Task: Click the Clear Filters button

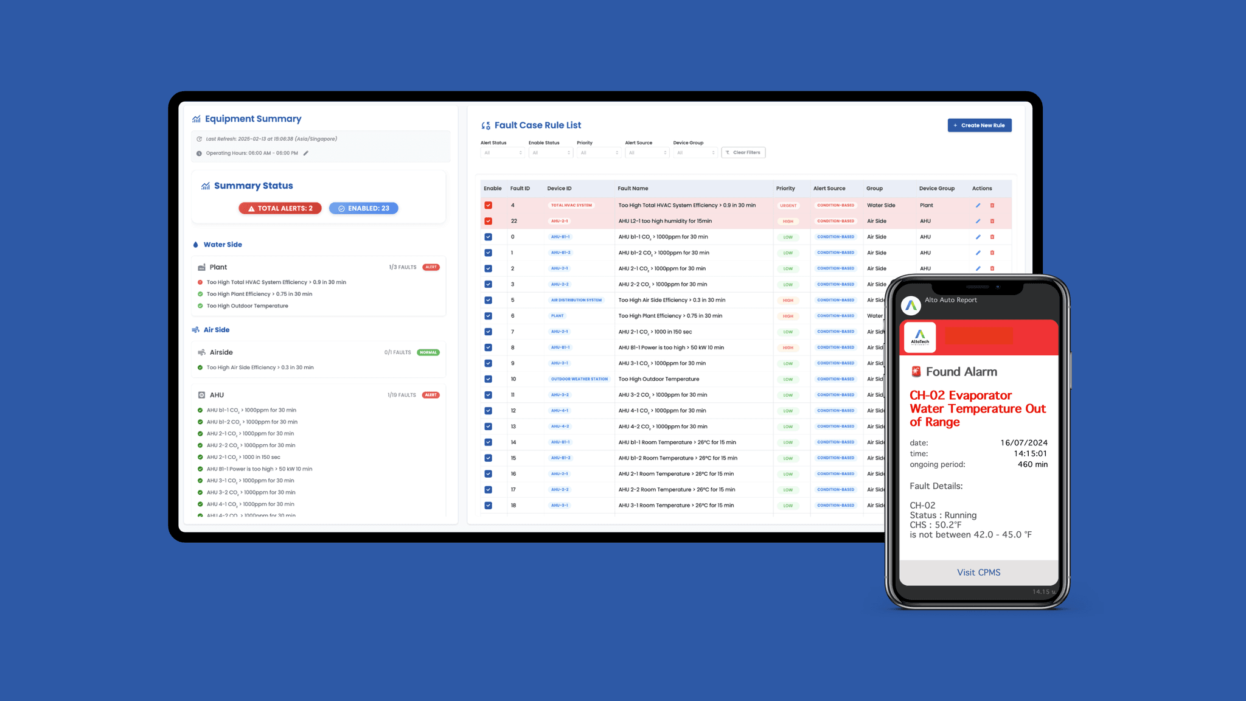Action: (x=743, y=153)
